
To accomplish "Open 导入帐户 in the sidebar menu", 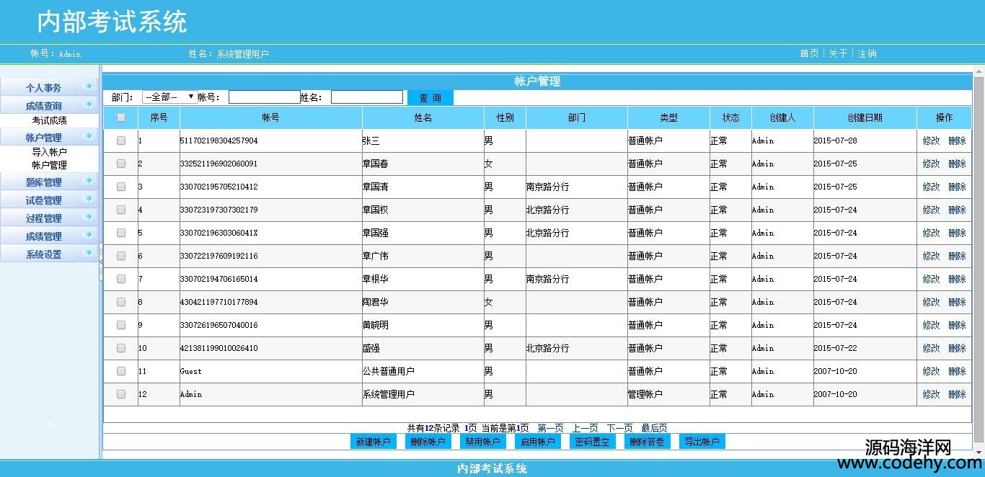I will pyautogui.click(x=49, y=152).
